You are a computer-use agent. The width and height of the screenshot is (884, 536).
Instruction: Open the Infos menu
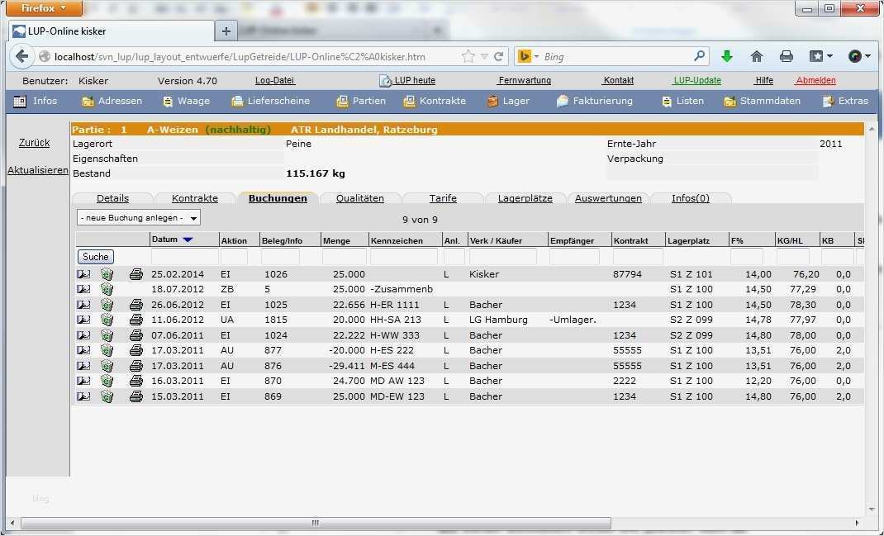(36, 101)
